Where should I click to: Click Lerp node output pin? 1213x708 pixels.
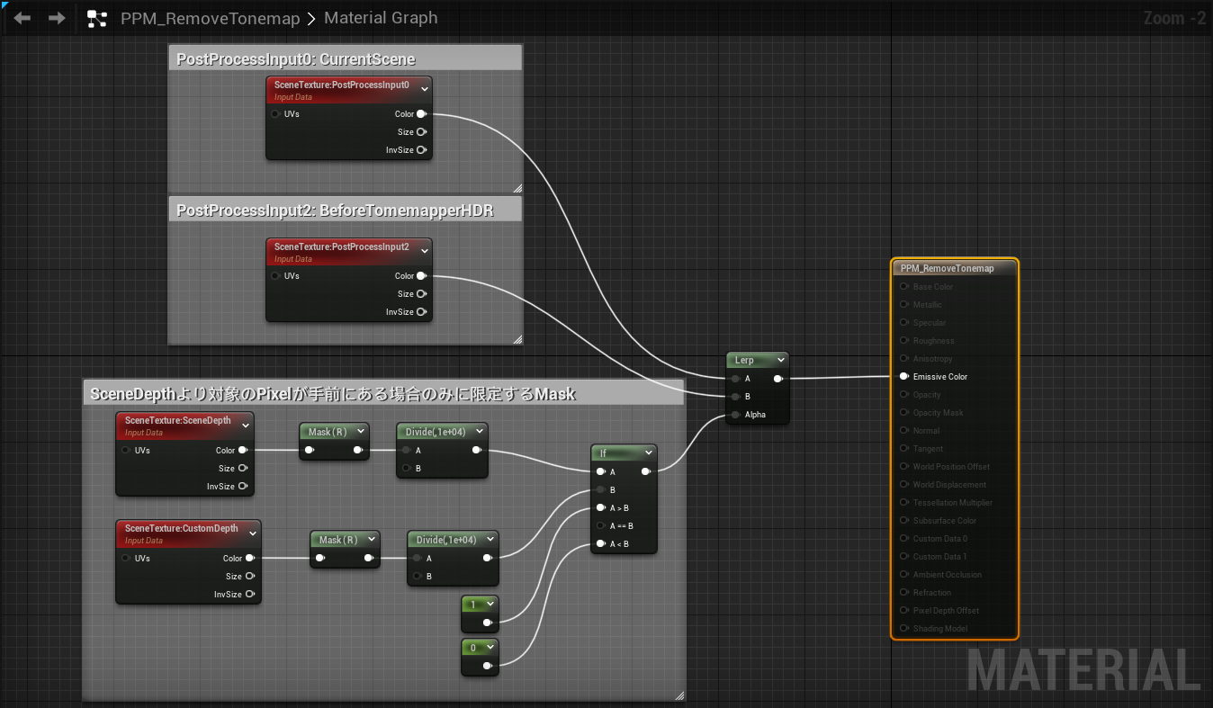pos(778,379)
